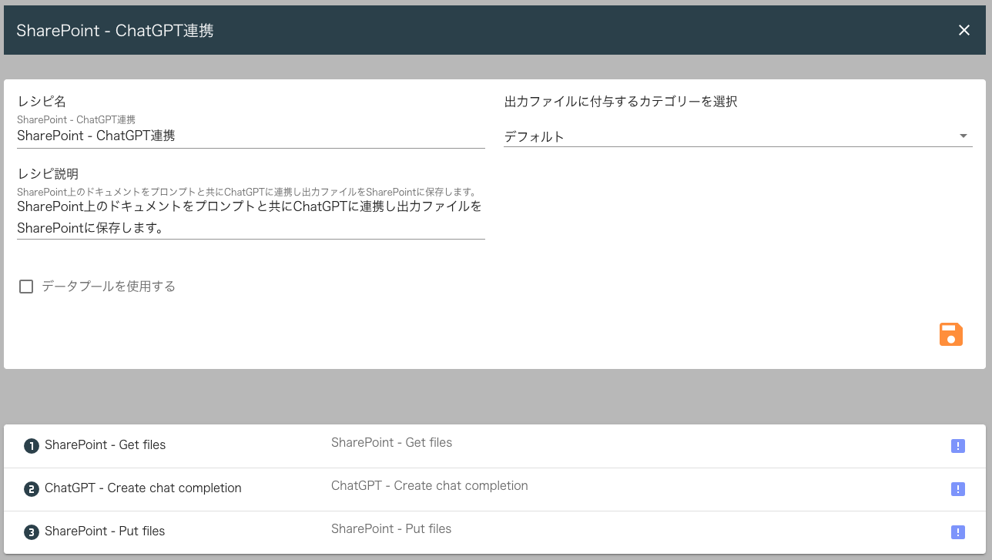Enable the データプールを使用する checkbox
The width and height of the screenshot is (992, 560).
[x=26, y=287]
